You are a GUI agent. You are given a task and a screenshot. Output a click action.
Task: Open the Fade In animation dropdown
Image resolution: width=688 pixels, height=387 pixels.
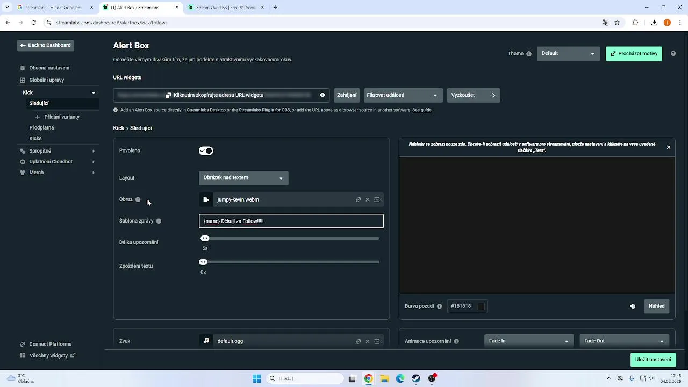[x=529, y=341]
